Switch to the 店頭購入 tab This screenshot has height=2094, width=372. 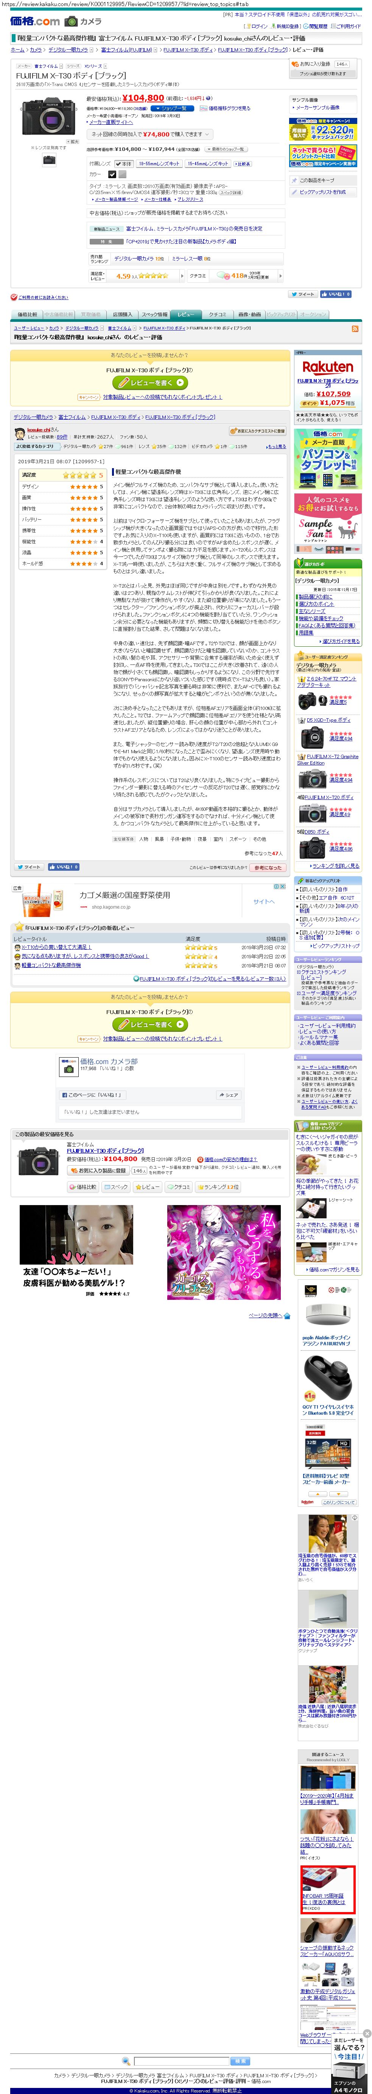[122, 314]
